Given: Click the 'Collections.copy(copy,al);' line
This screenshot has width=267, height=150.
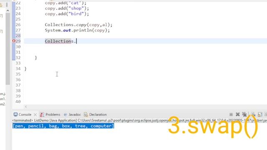Looking at the screenshot, I should [x=79, y=25].
